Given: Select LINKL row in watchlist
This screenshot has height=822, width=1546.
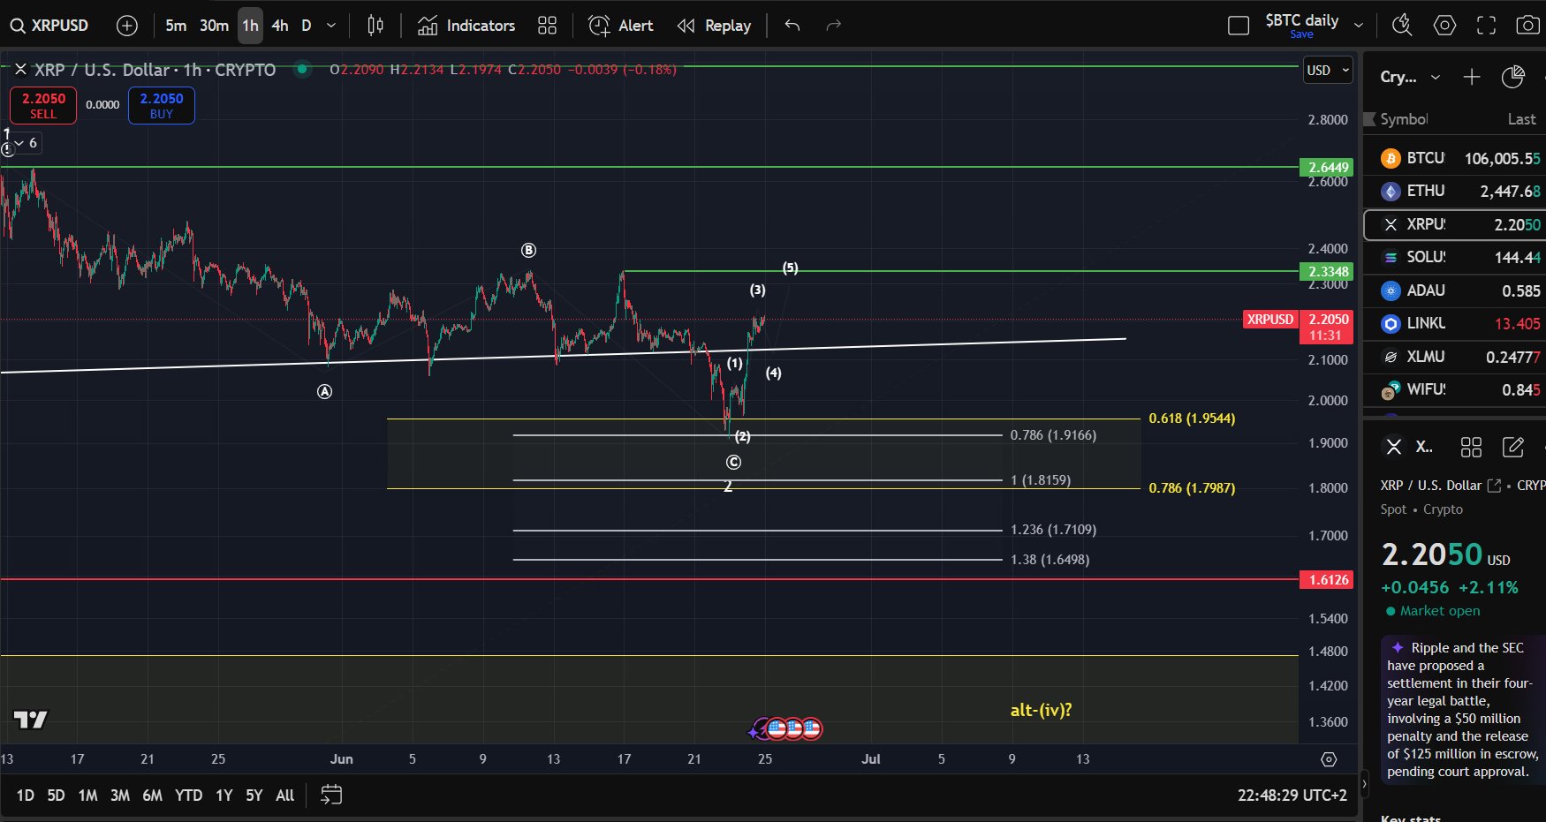Looking at the screenshot, I should 1454,323.
